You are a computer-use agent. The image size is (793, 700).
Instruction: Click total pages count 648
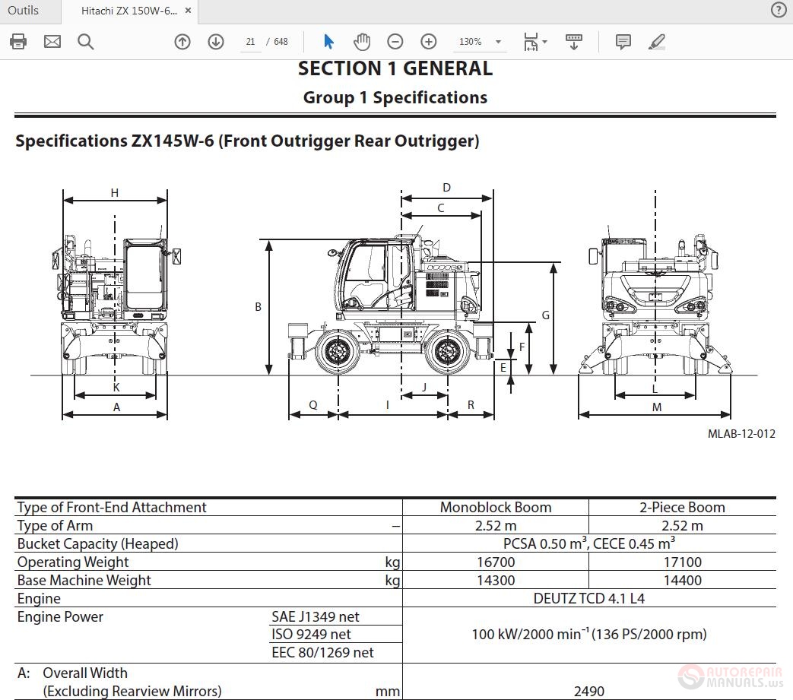tap(281, 42)
